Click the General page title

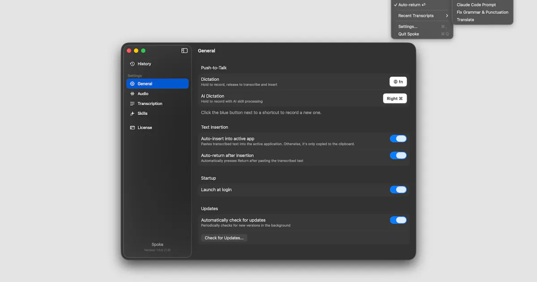(x=207, y=51)
